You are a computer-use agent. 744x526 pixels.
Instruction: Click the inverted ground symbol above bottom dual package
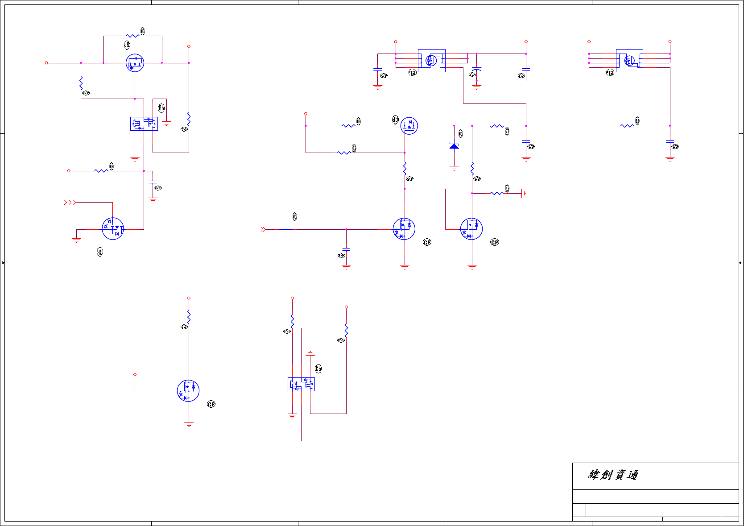pyautogui.click(x=310, y=353)
